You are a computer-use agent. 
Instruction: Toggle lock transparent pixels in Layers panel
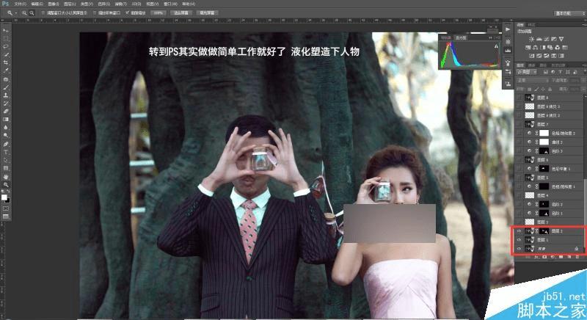pos(529,89)
